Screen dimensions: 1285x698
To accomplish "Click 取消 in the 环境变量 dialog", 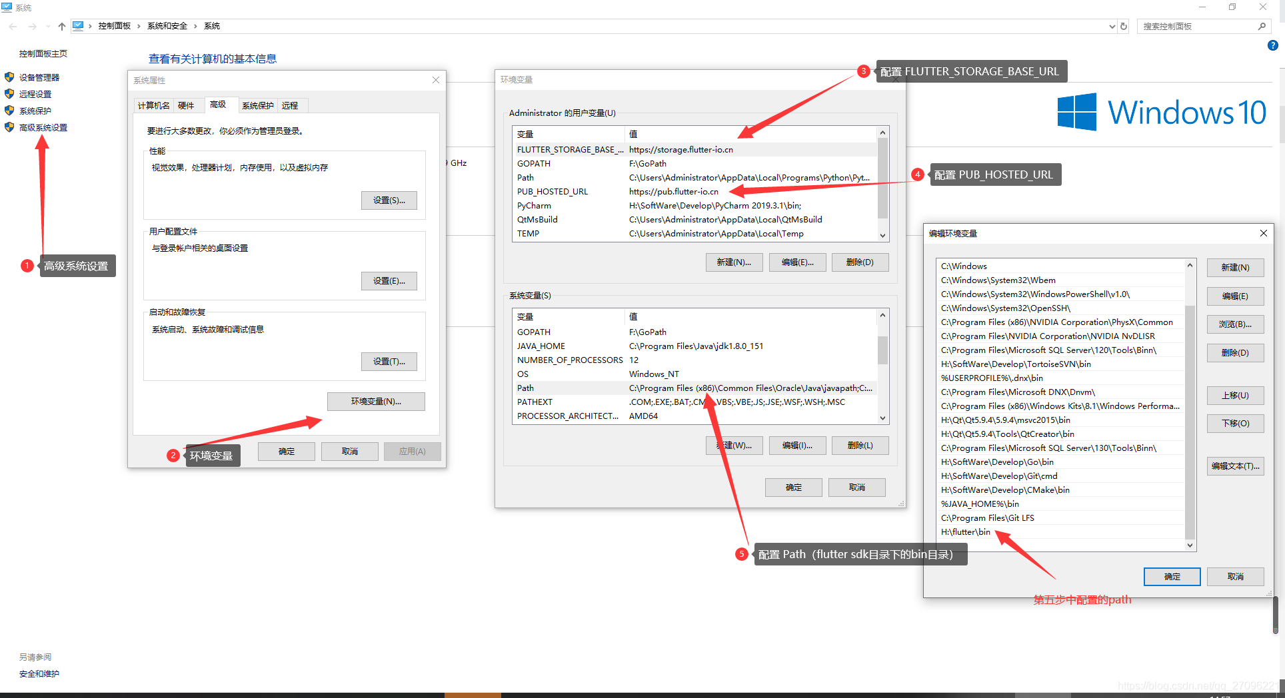I will (856, 487).
